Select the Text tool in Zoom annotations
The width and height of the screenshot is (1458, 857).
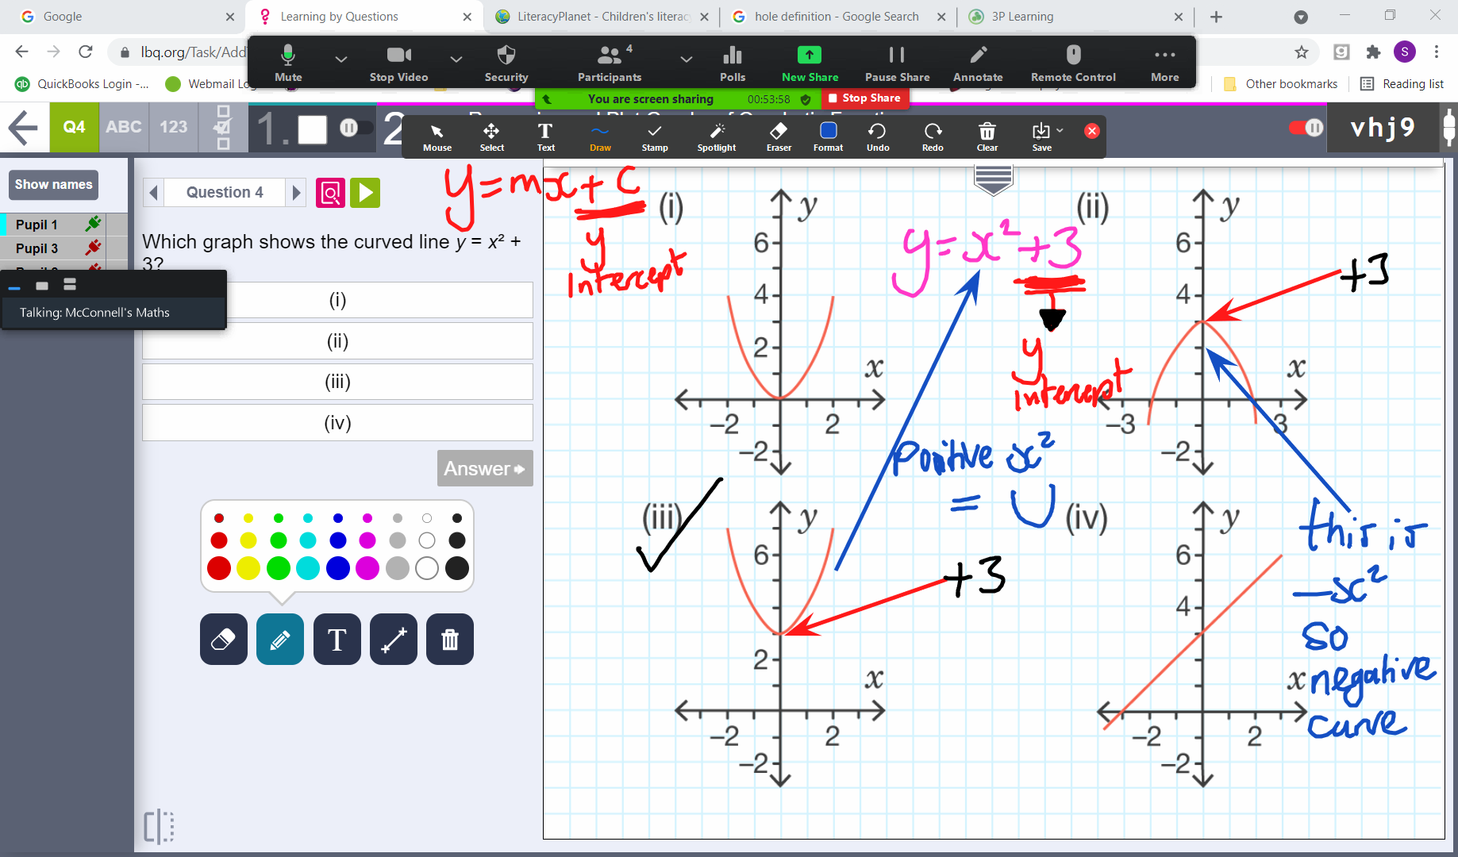pyautogui.click(x=545, y=136)
